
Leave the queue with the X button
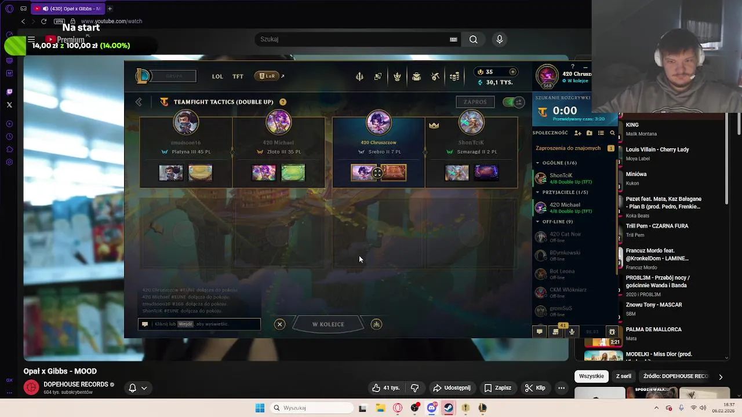[279, 324]
